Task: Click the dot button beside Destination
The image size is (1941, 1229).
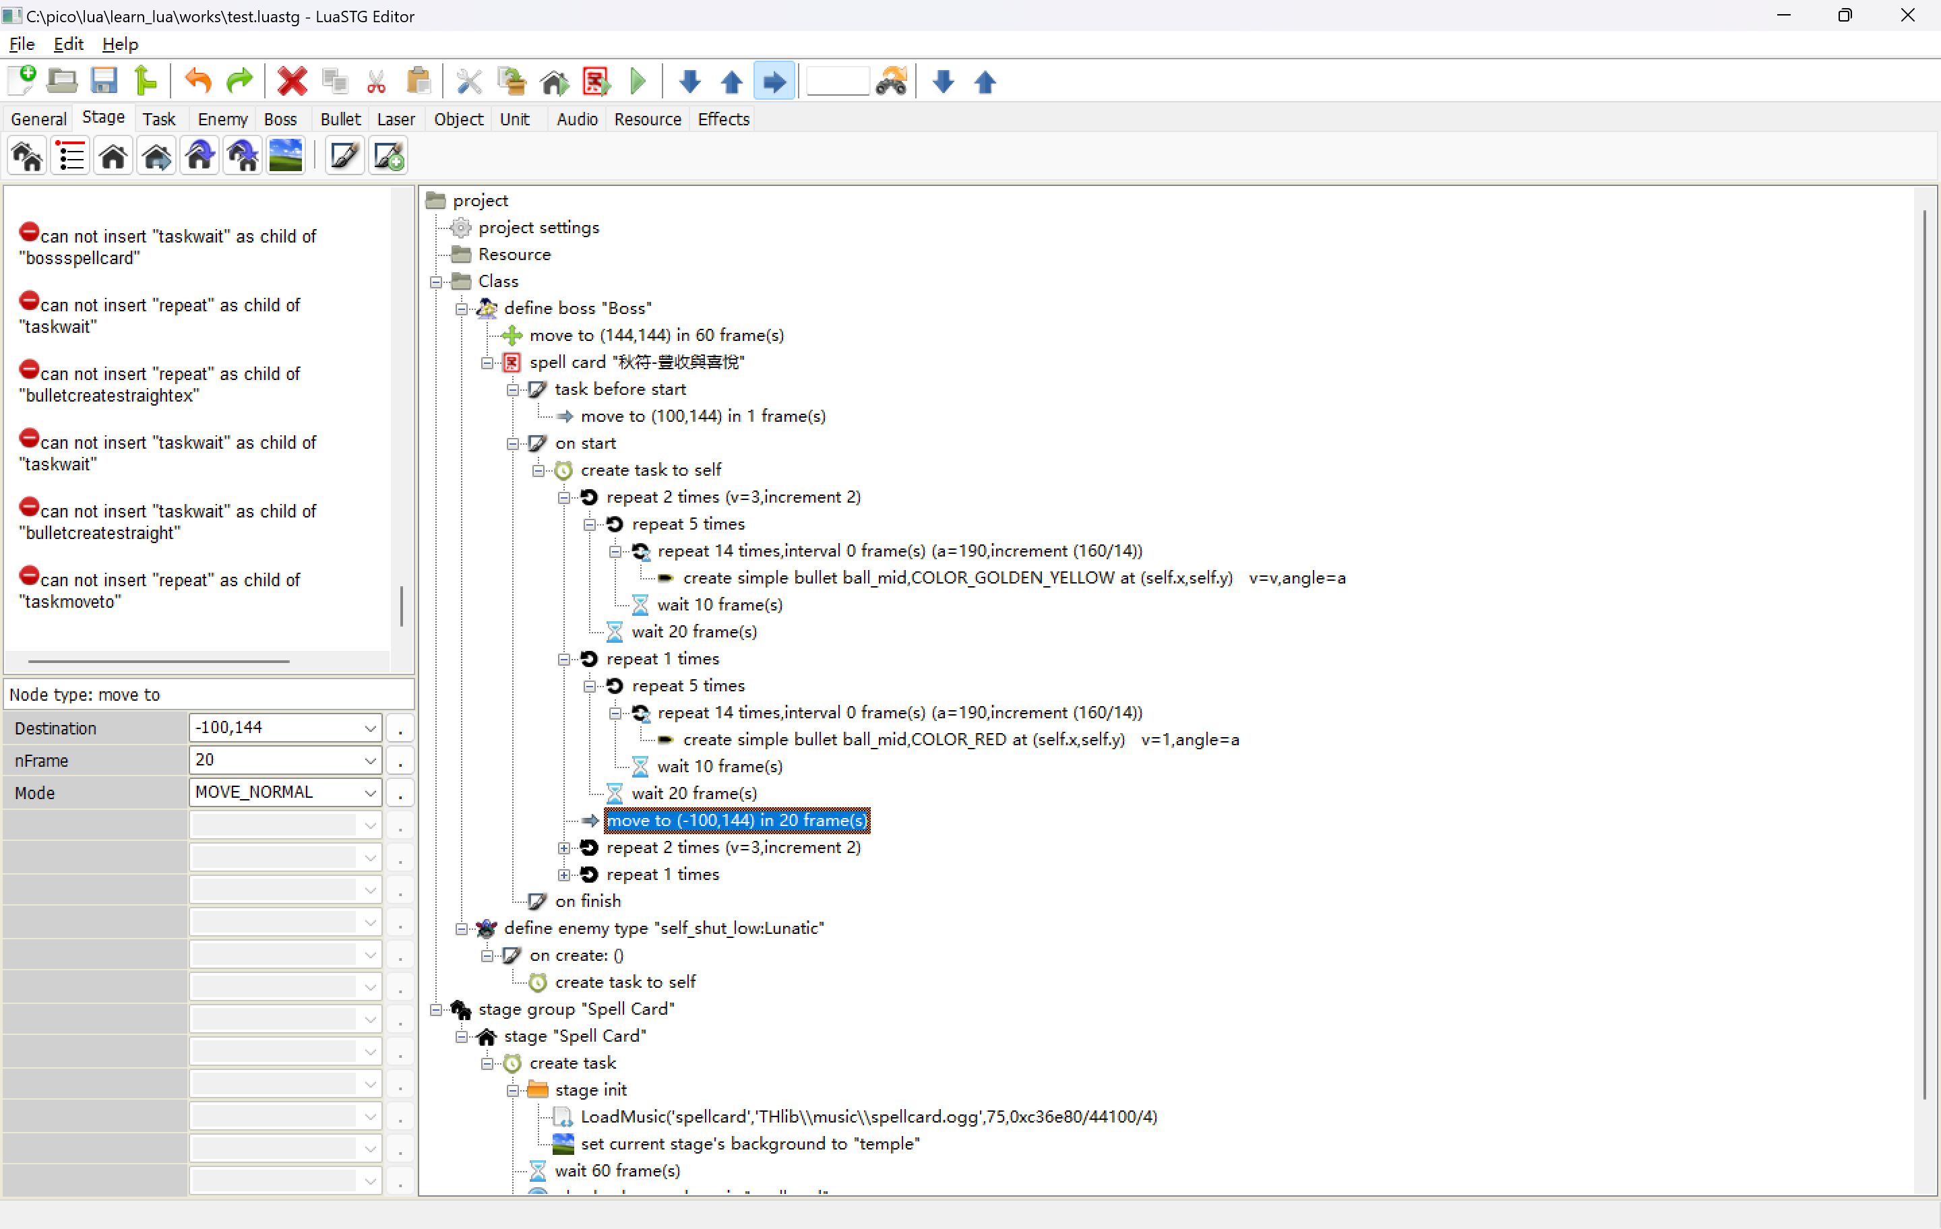Action: (400, 729)
